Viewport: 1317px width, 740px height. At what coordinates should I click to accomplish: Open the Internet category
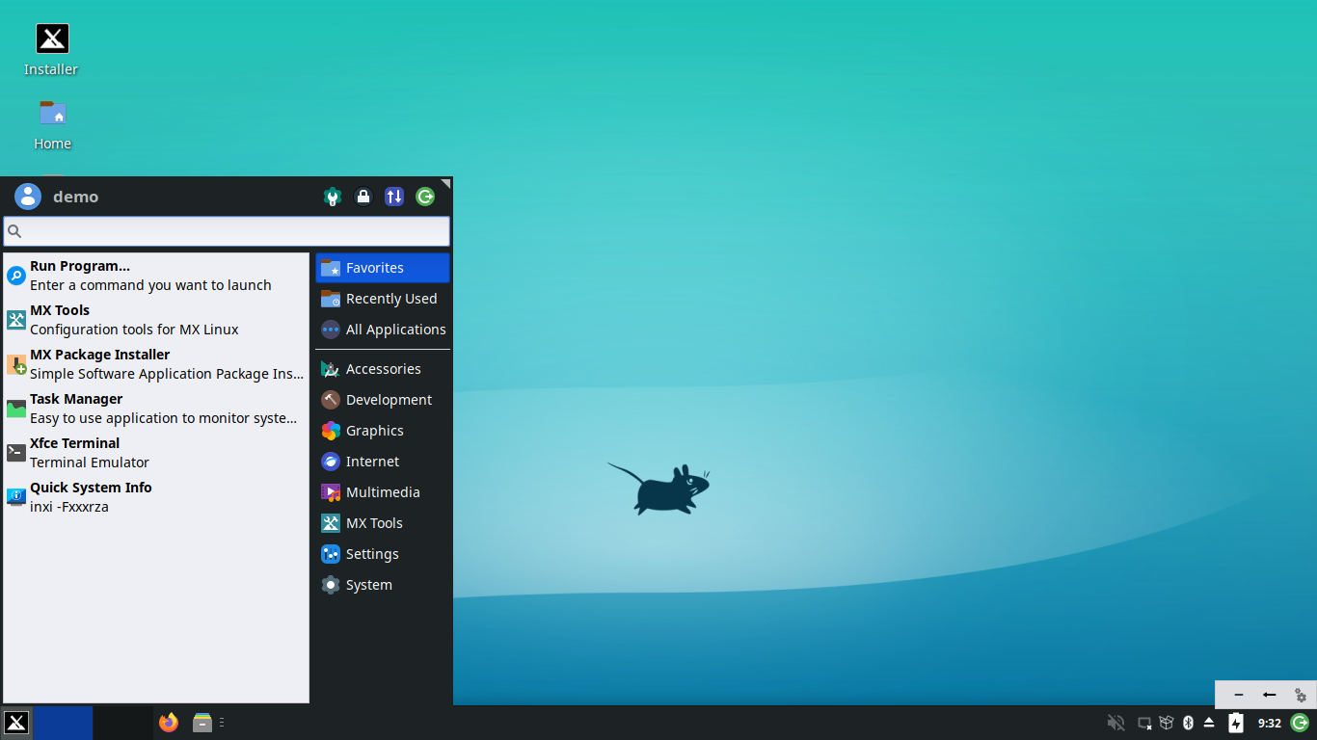(383, 462)
